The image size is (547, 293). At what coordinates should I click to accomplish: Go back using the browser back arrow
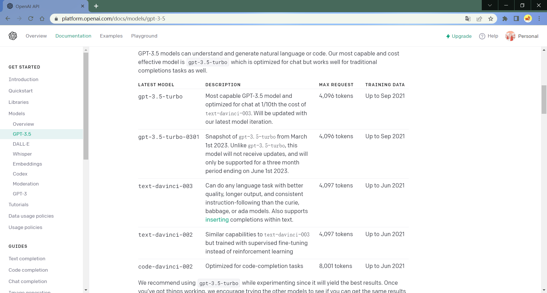click(8, 18)
